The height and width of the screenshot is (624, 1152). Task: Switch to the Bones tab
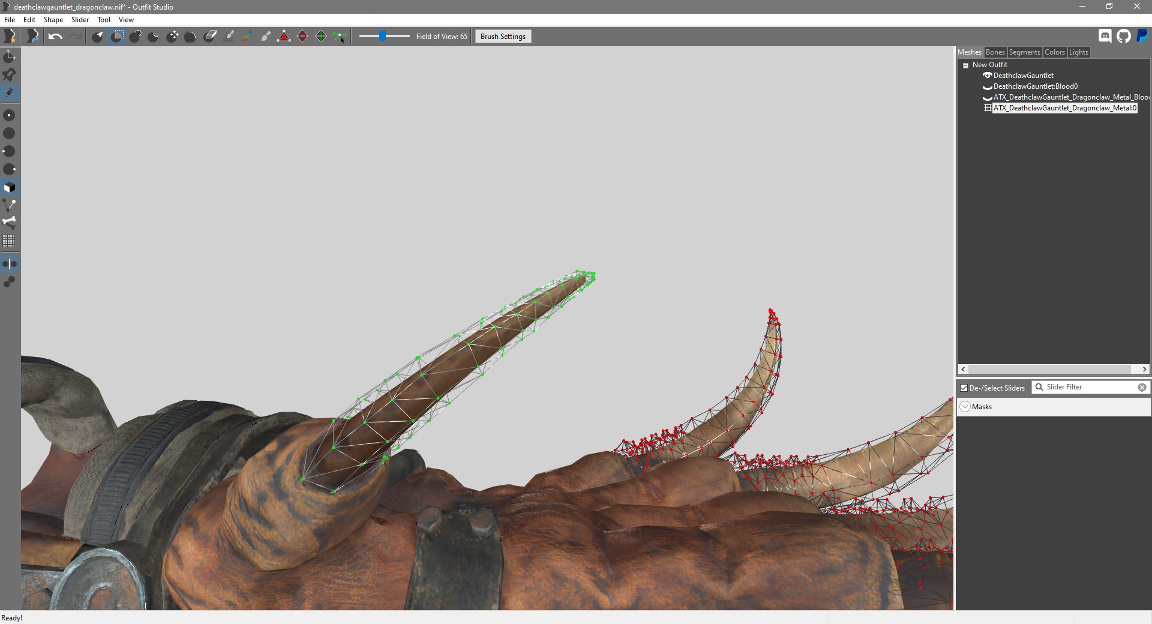[x=995, y=52]
